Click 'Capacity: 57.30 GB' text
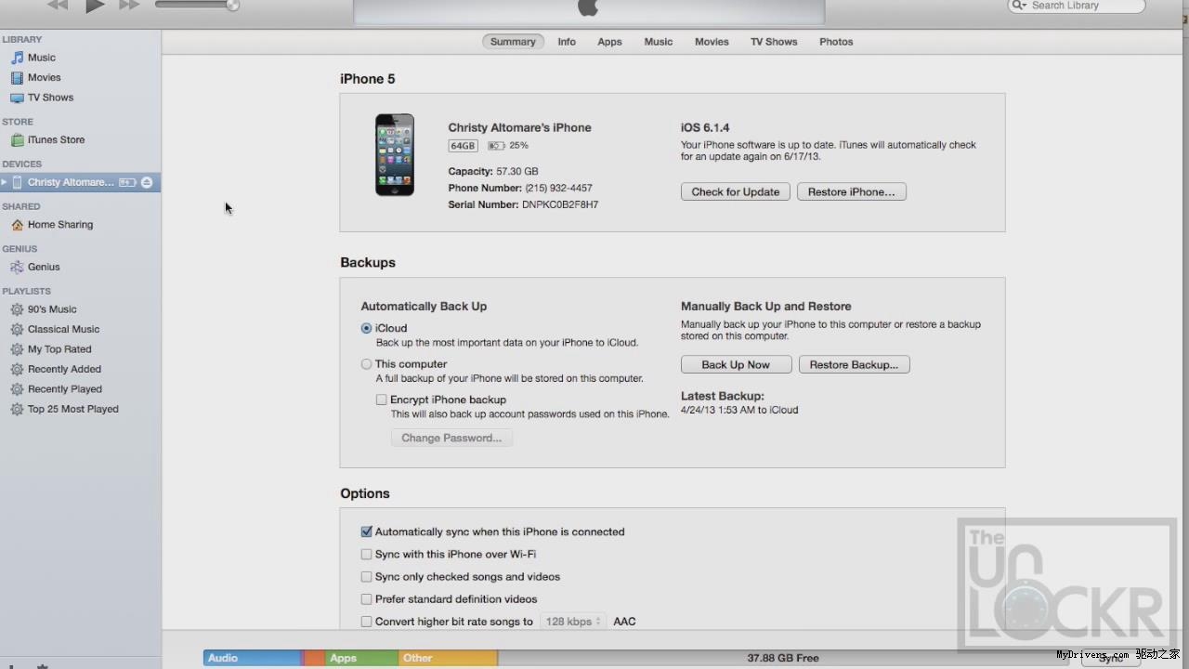 point(493,171)
